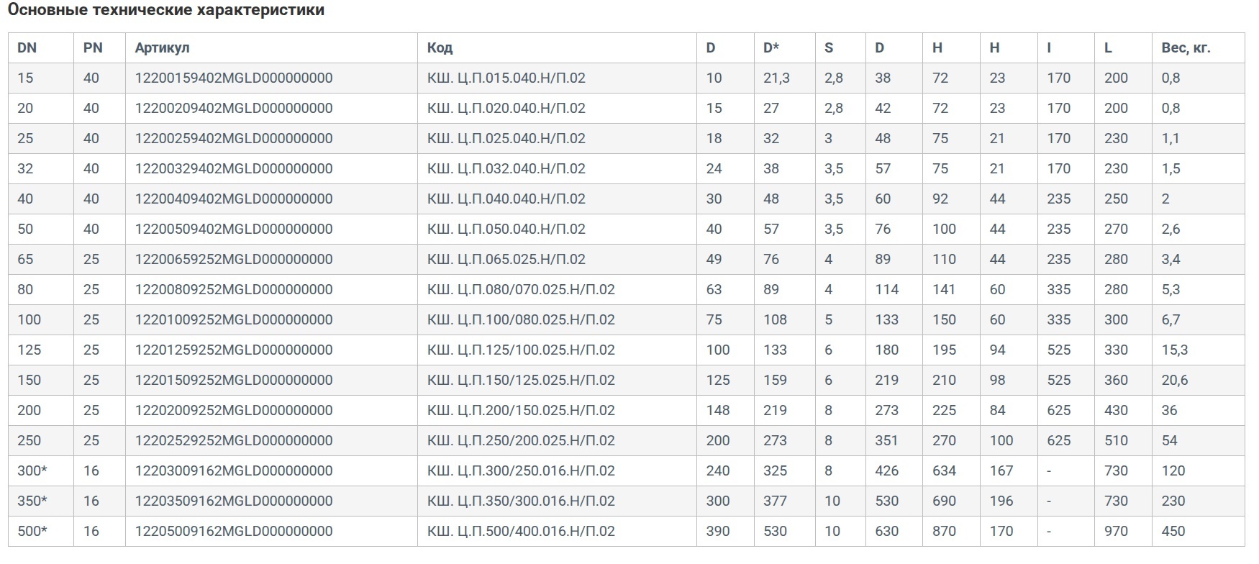Click the heading Основные технические характеристики
1259x564 pixels.
pos(165,10)
